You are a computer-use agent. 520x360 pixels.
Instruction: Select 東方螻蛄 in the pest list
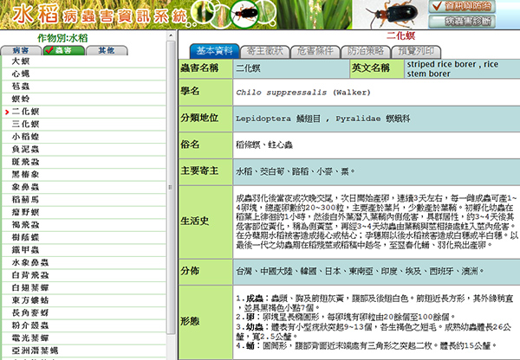coord(30,300)
